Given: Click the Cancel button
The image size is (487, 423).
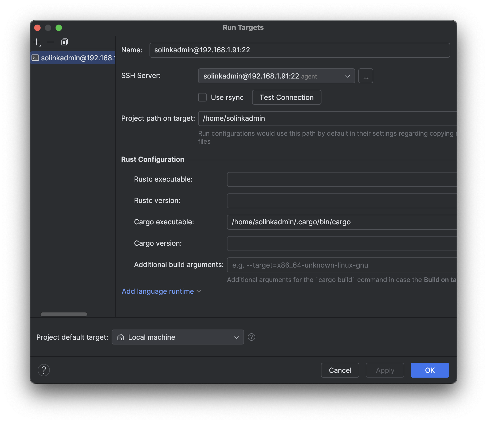Looking at the screenshot, I should 340,370.
